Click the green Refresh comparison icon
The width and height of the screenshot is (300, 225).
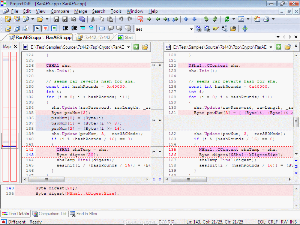[227, 19]
